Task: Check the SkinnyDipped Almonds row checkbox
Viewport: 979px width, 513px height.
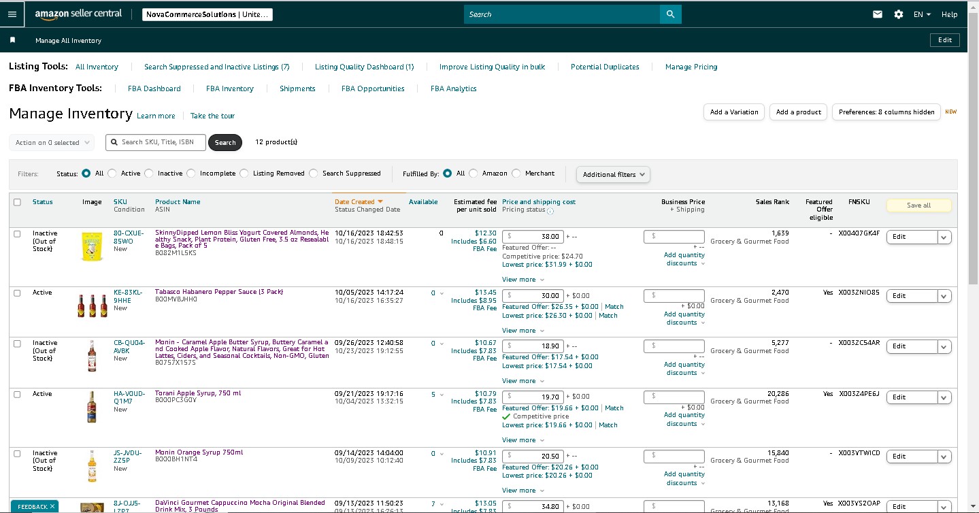Action: 17,233
